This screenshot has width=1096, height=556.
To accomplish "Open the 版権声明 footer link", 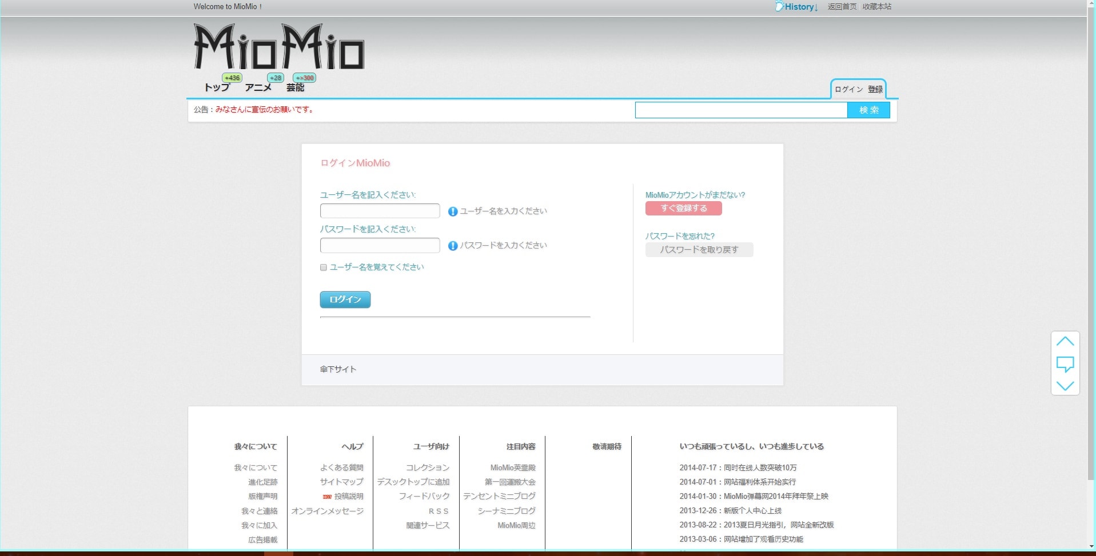I will coord(263,497).
